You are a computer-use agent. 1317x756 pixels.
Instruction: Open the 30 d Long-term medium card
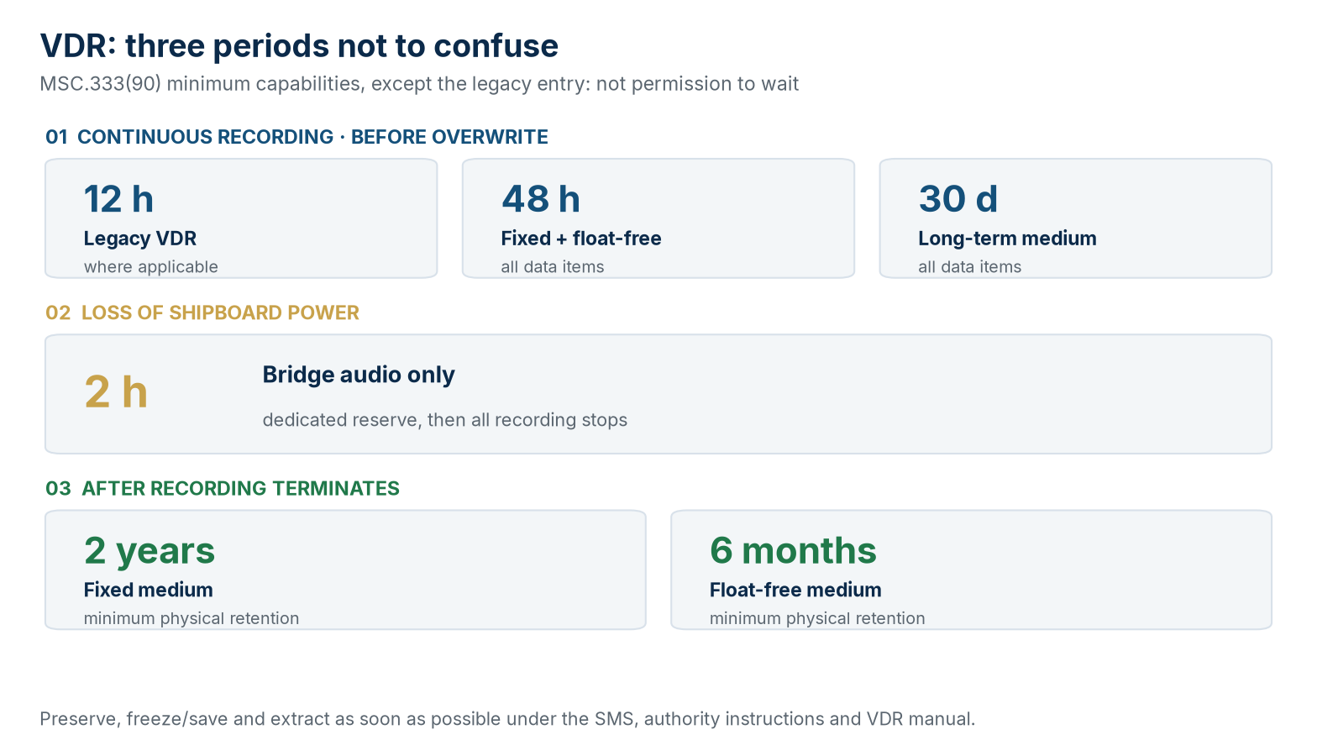1076,218
